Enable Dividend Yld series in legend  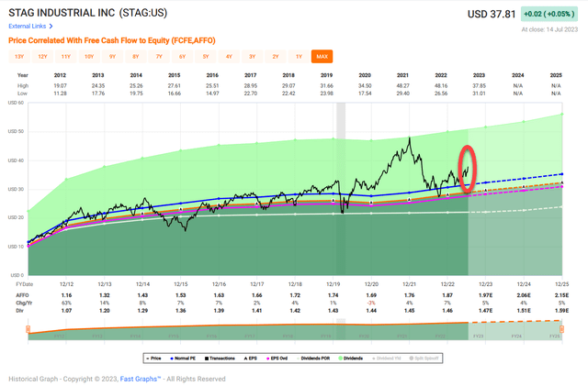386,358
